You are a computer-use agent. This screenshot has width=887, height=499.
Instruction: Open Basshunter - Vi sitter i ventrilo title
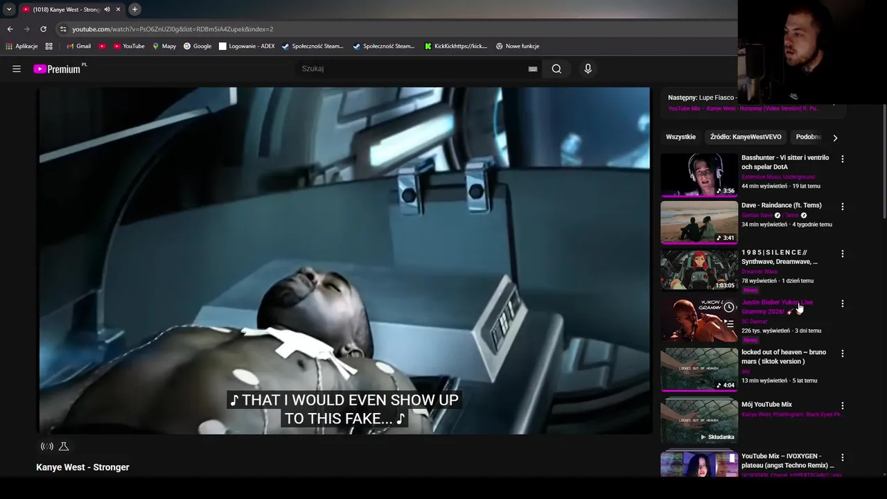point(785,162)
